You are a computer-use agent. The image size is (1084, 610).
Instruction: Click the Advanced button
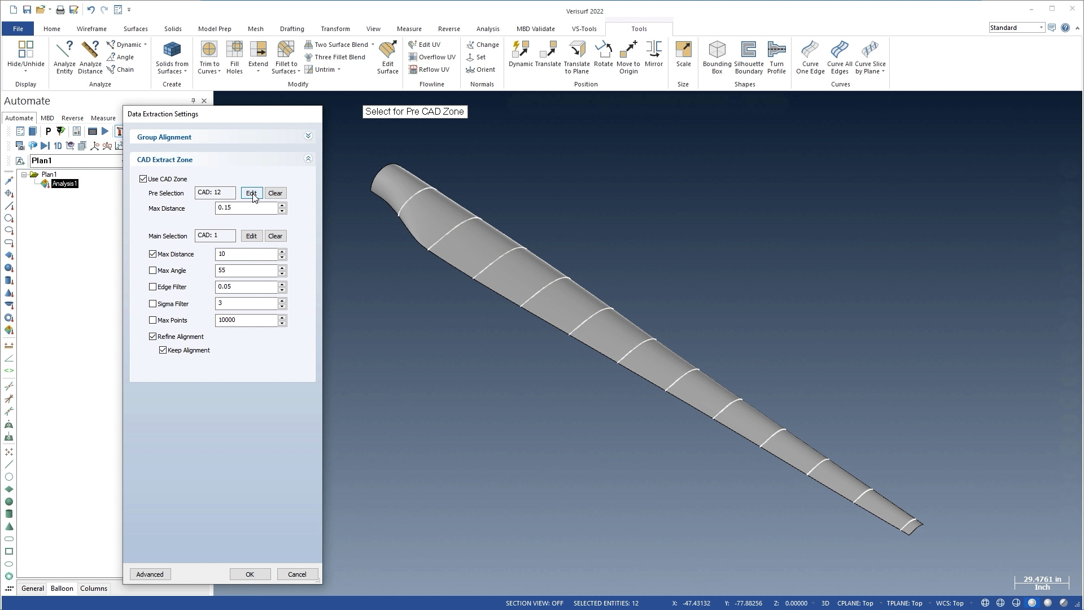click(150, 574)
